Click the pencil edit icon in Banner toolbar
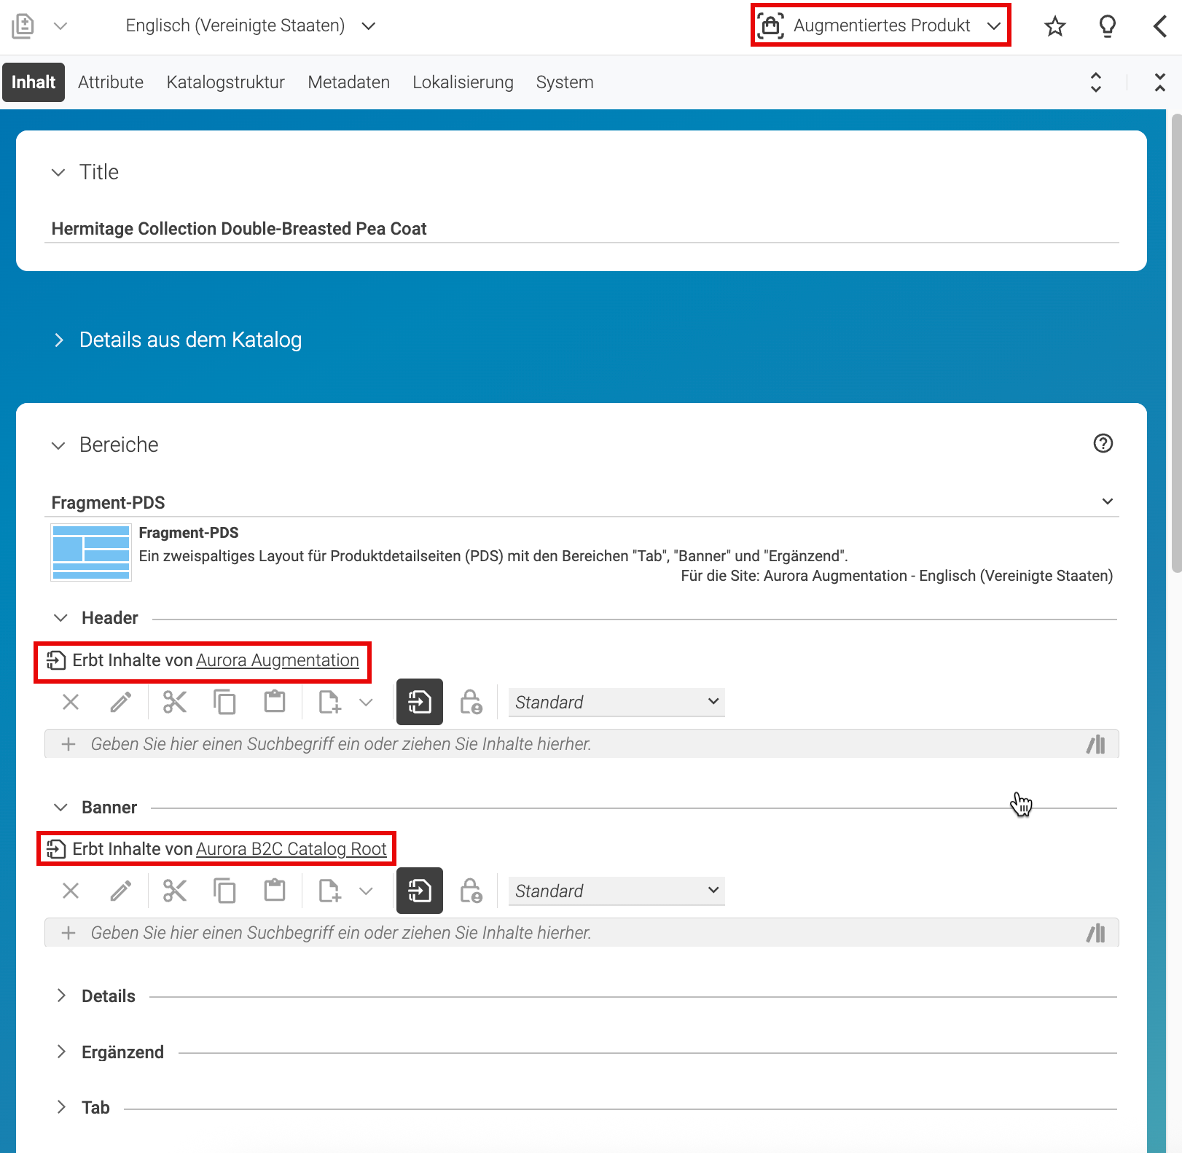The height and width of the screenshot is (1153, 1182). pos(121,891)
